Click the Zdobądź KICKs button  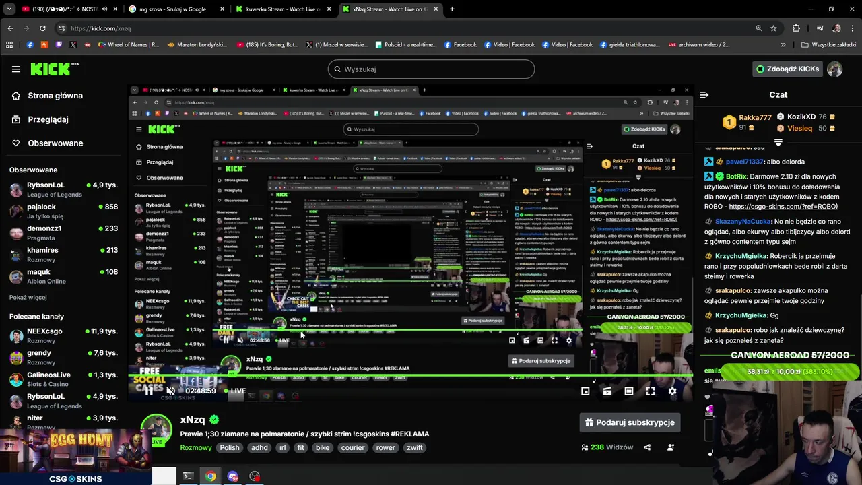[x=787, y=69]
